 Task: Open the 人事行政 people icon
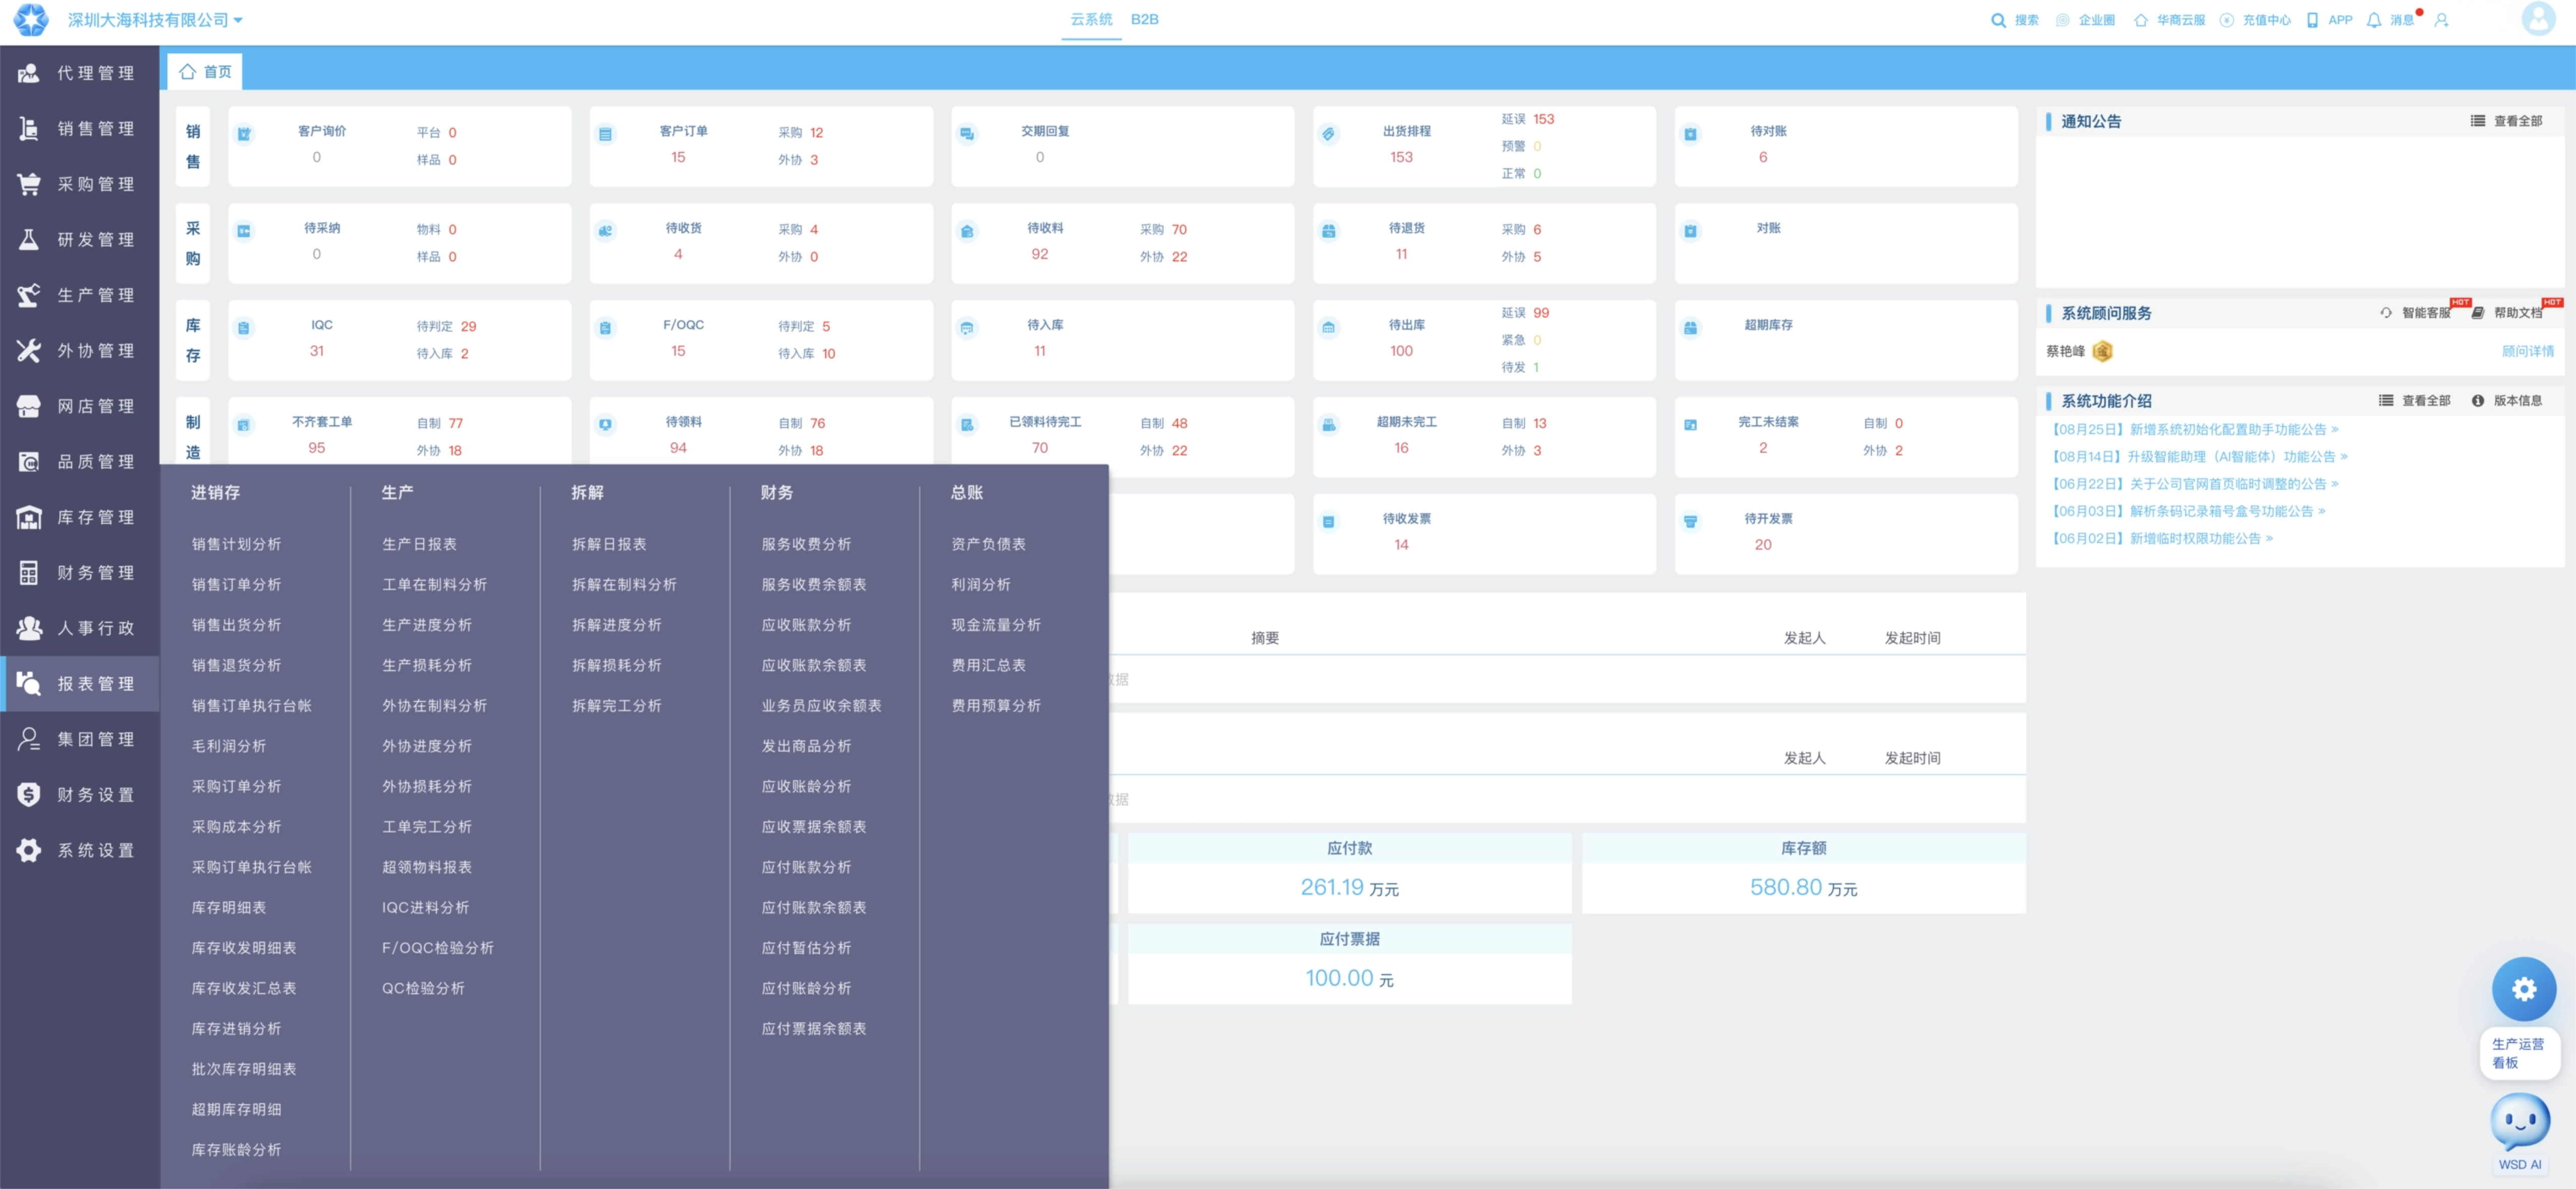coord(29,628)
